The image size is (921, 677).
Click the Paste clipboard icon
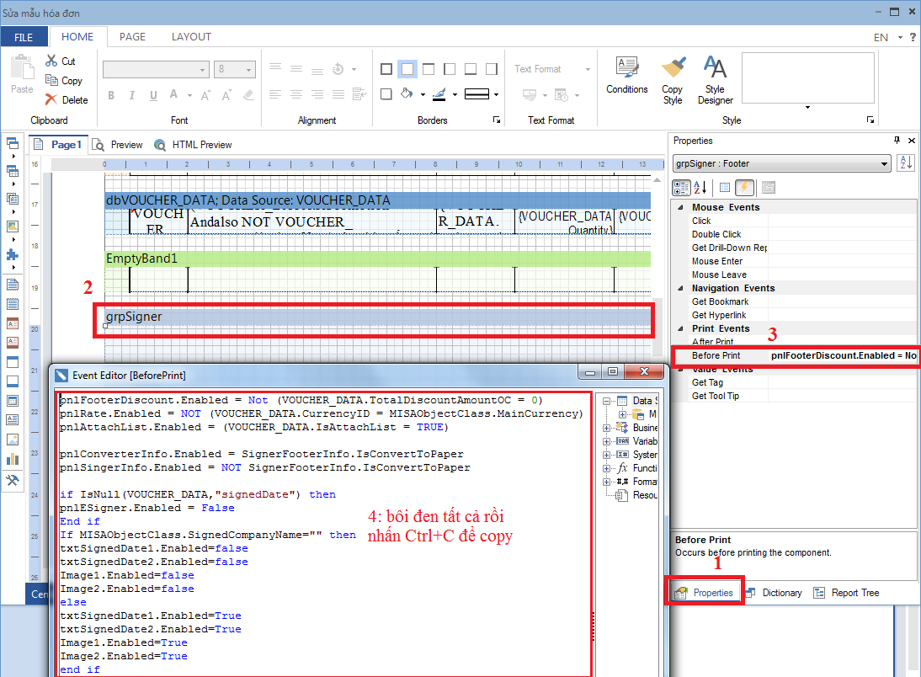(23, 67)
